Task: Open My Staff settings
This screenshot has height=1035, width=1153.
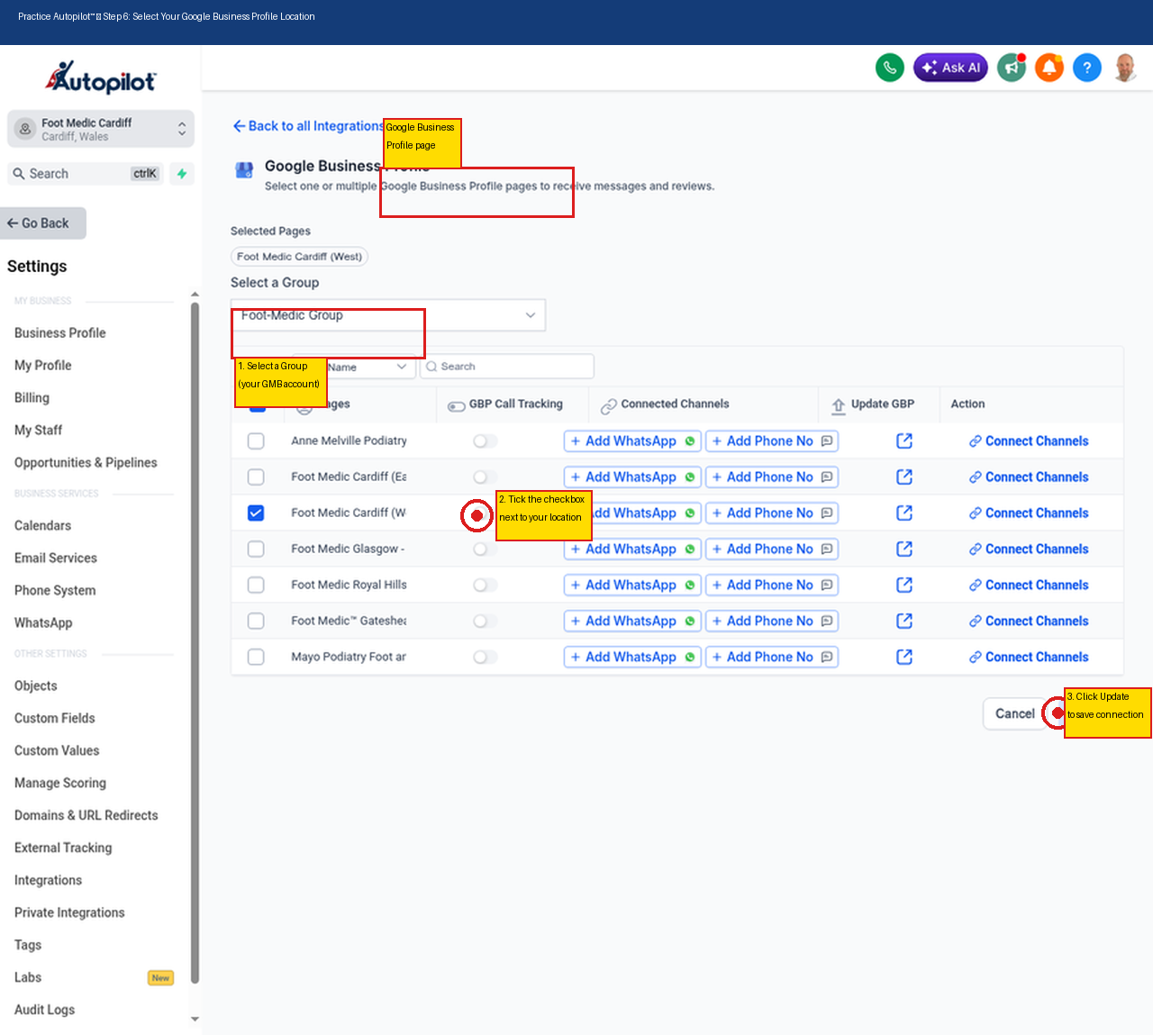Action: [x=39, y=431]
